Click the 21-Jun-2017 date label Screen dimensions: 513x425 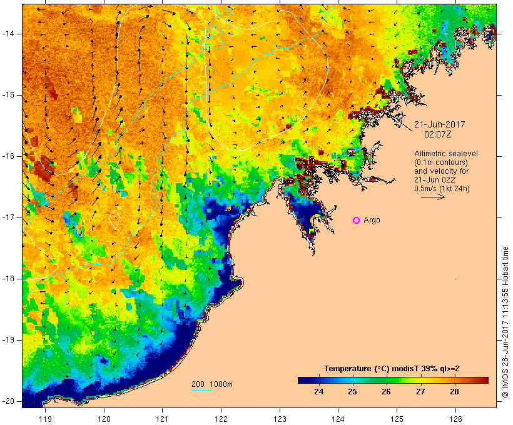click(440, 124)
